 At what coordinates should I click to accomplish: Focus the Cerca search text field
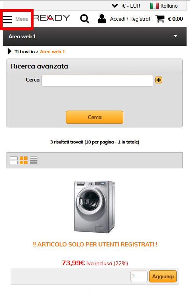[x=97, y=80]
